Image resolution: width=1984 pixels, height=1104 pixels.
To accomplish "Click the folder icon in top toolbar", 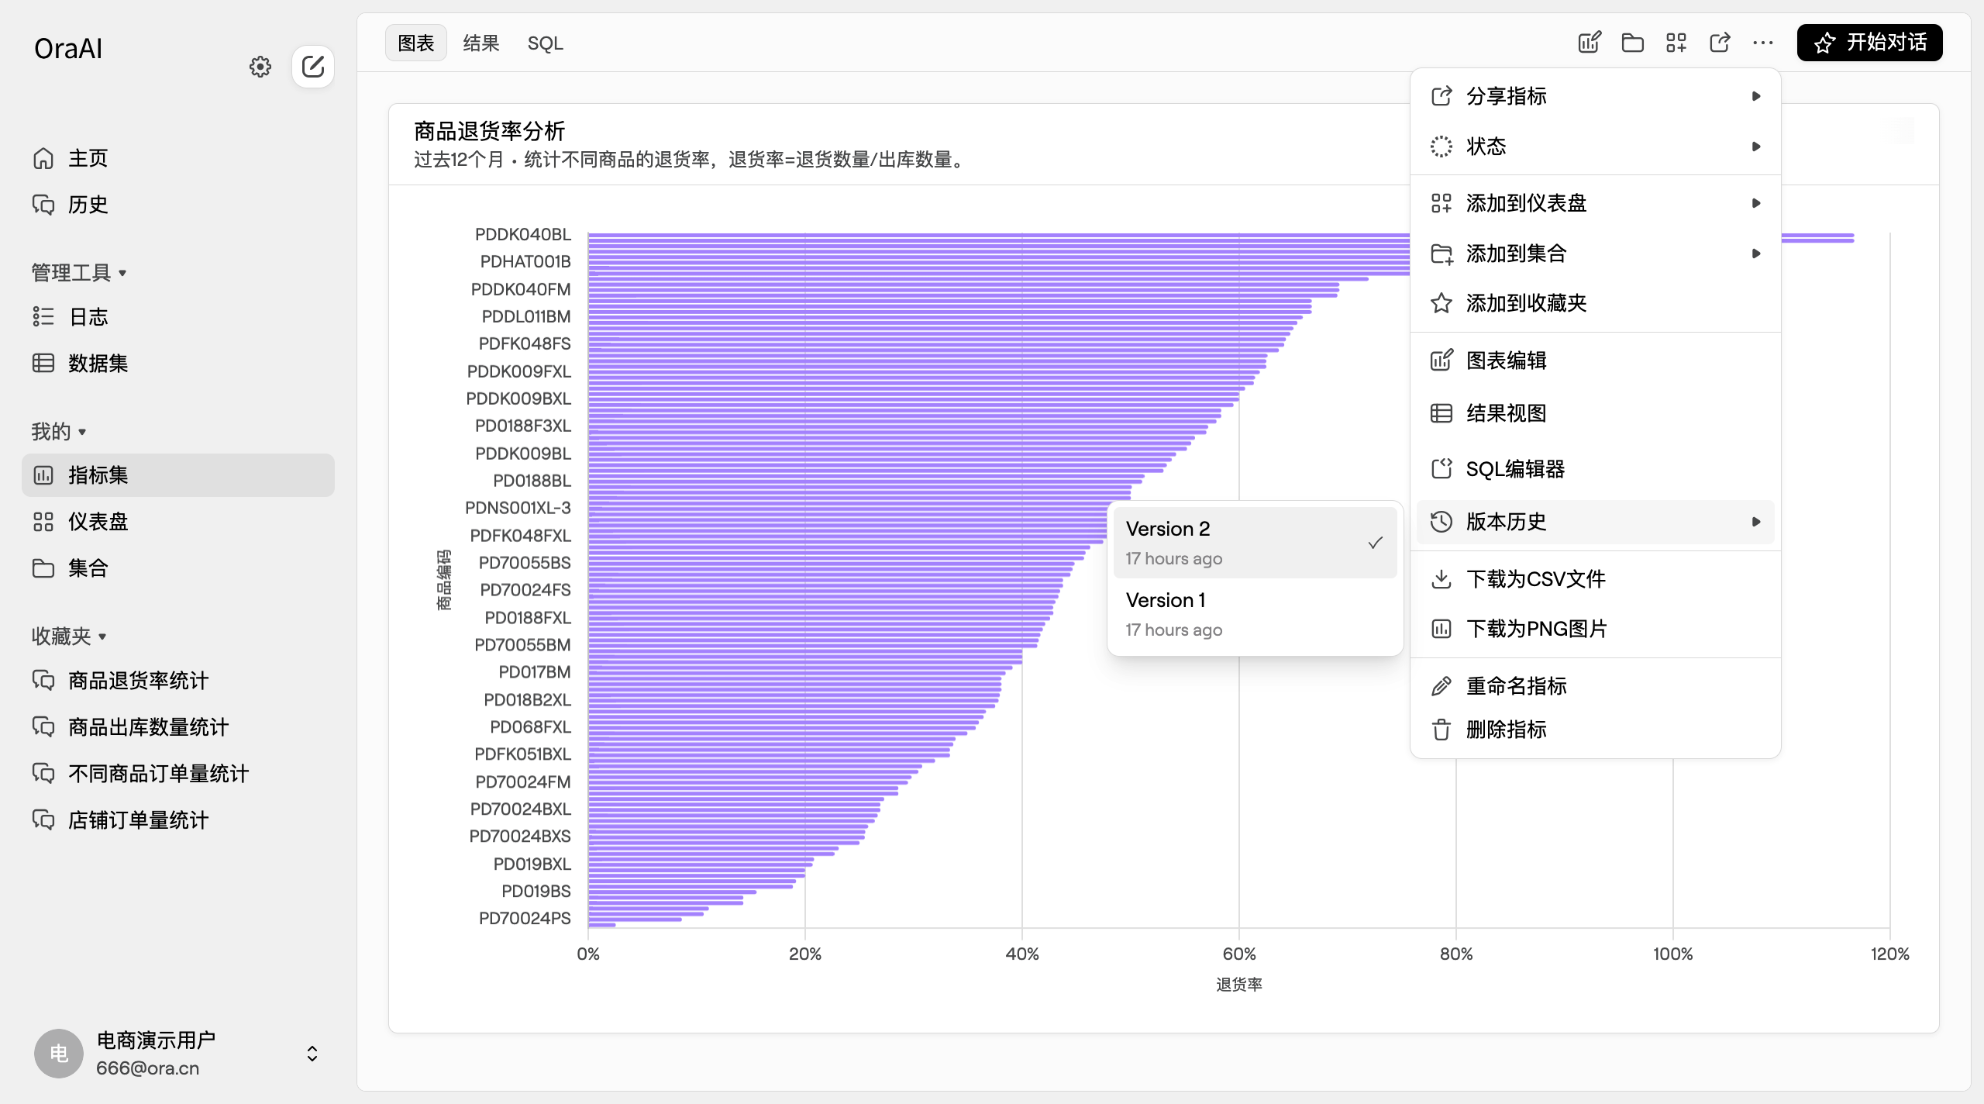I will [x=1632, y=43].
